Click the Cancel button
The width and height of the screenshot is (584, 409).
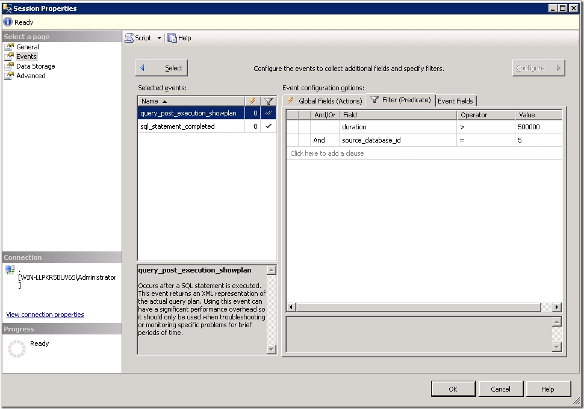pyautogui.click(x=500, y=389)
